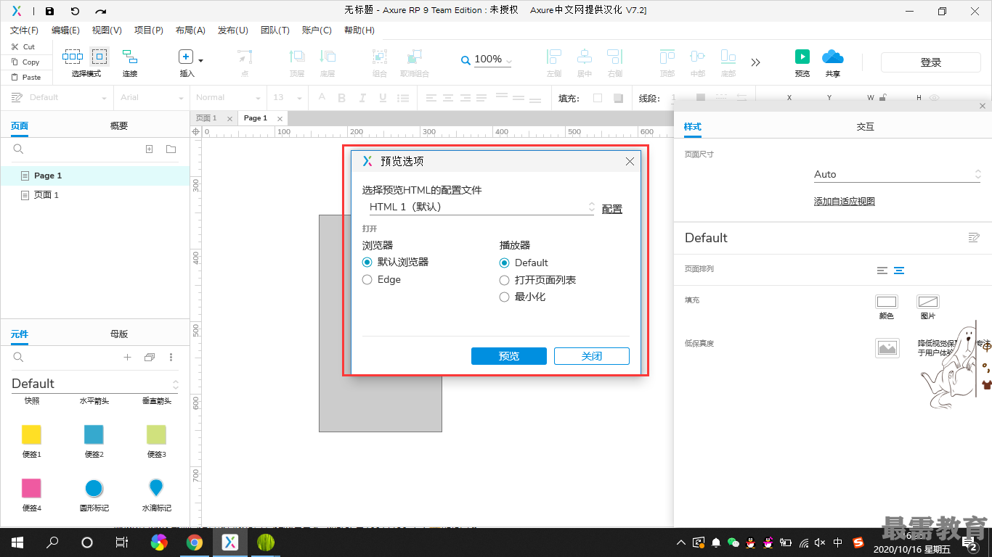
Task: Select the 最小化 radio button
Action: tap(505, 297)
